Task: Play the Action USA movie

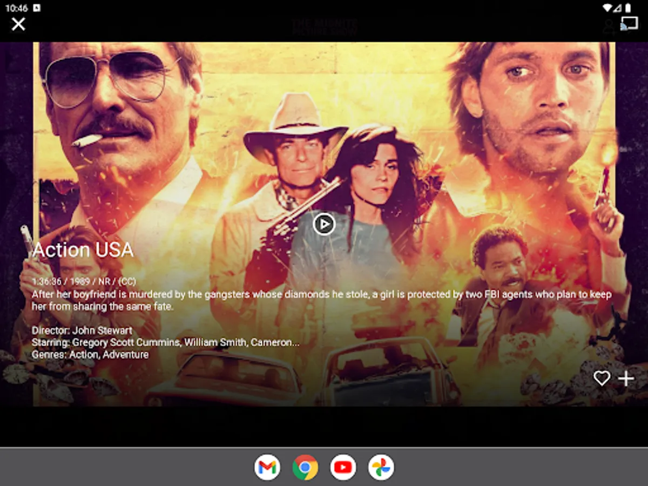Action: tap(324, 224)
